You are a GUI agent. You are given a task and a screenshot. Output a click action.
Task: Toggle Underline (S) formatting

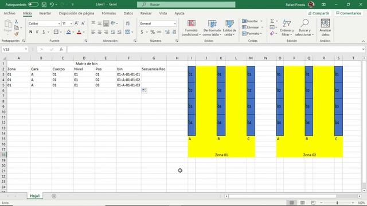(44, 32)
